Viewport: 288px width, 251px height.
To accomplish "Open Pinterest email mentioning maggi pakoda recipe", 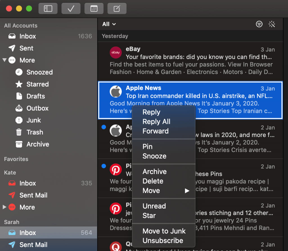I will coord(190,178).
